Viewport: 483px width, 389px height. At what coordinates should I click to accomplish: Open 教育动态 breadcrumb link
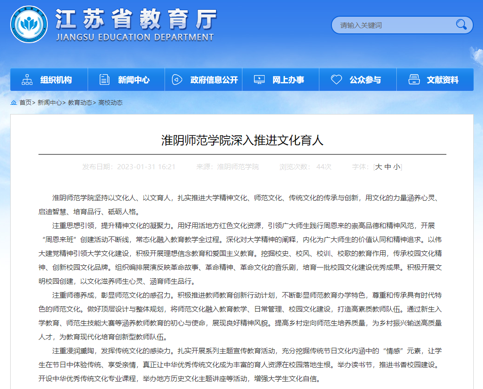tap(80, 102)
